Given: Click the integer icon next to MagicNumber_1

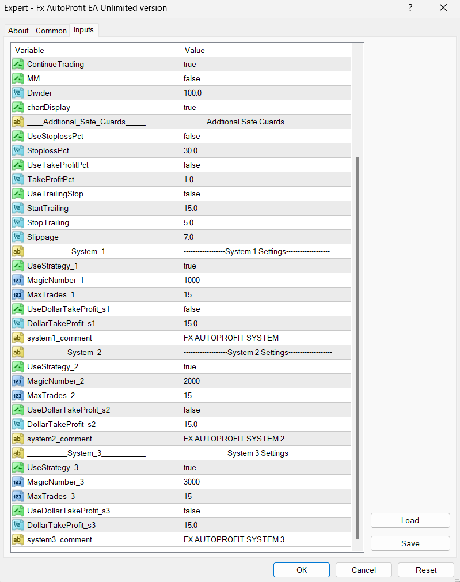Looking at the screenshot, I should 18,280.
